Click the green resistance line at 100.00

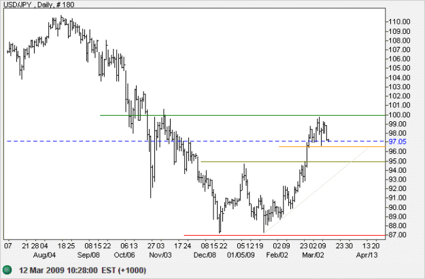tap(242, 115)
